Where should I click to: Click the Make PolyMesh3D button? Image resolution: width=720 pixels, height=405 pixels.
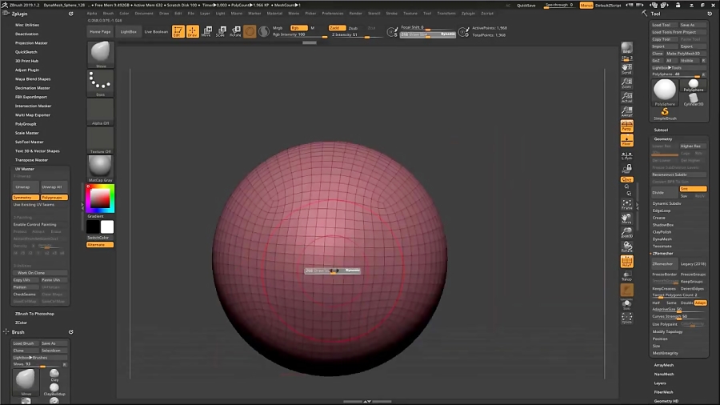coord(686,54)
